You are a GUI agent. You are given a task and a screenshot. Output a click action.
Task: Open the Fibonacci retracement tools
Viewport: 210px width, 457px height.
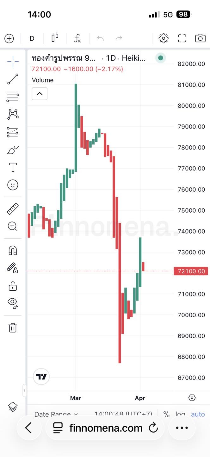click(13, 96)
